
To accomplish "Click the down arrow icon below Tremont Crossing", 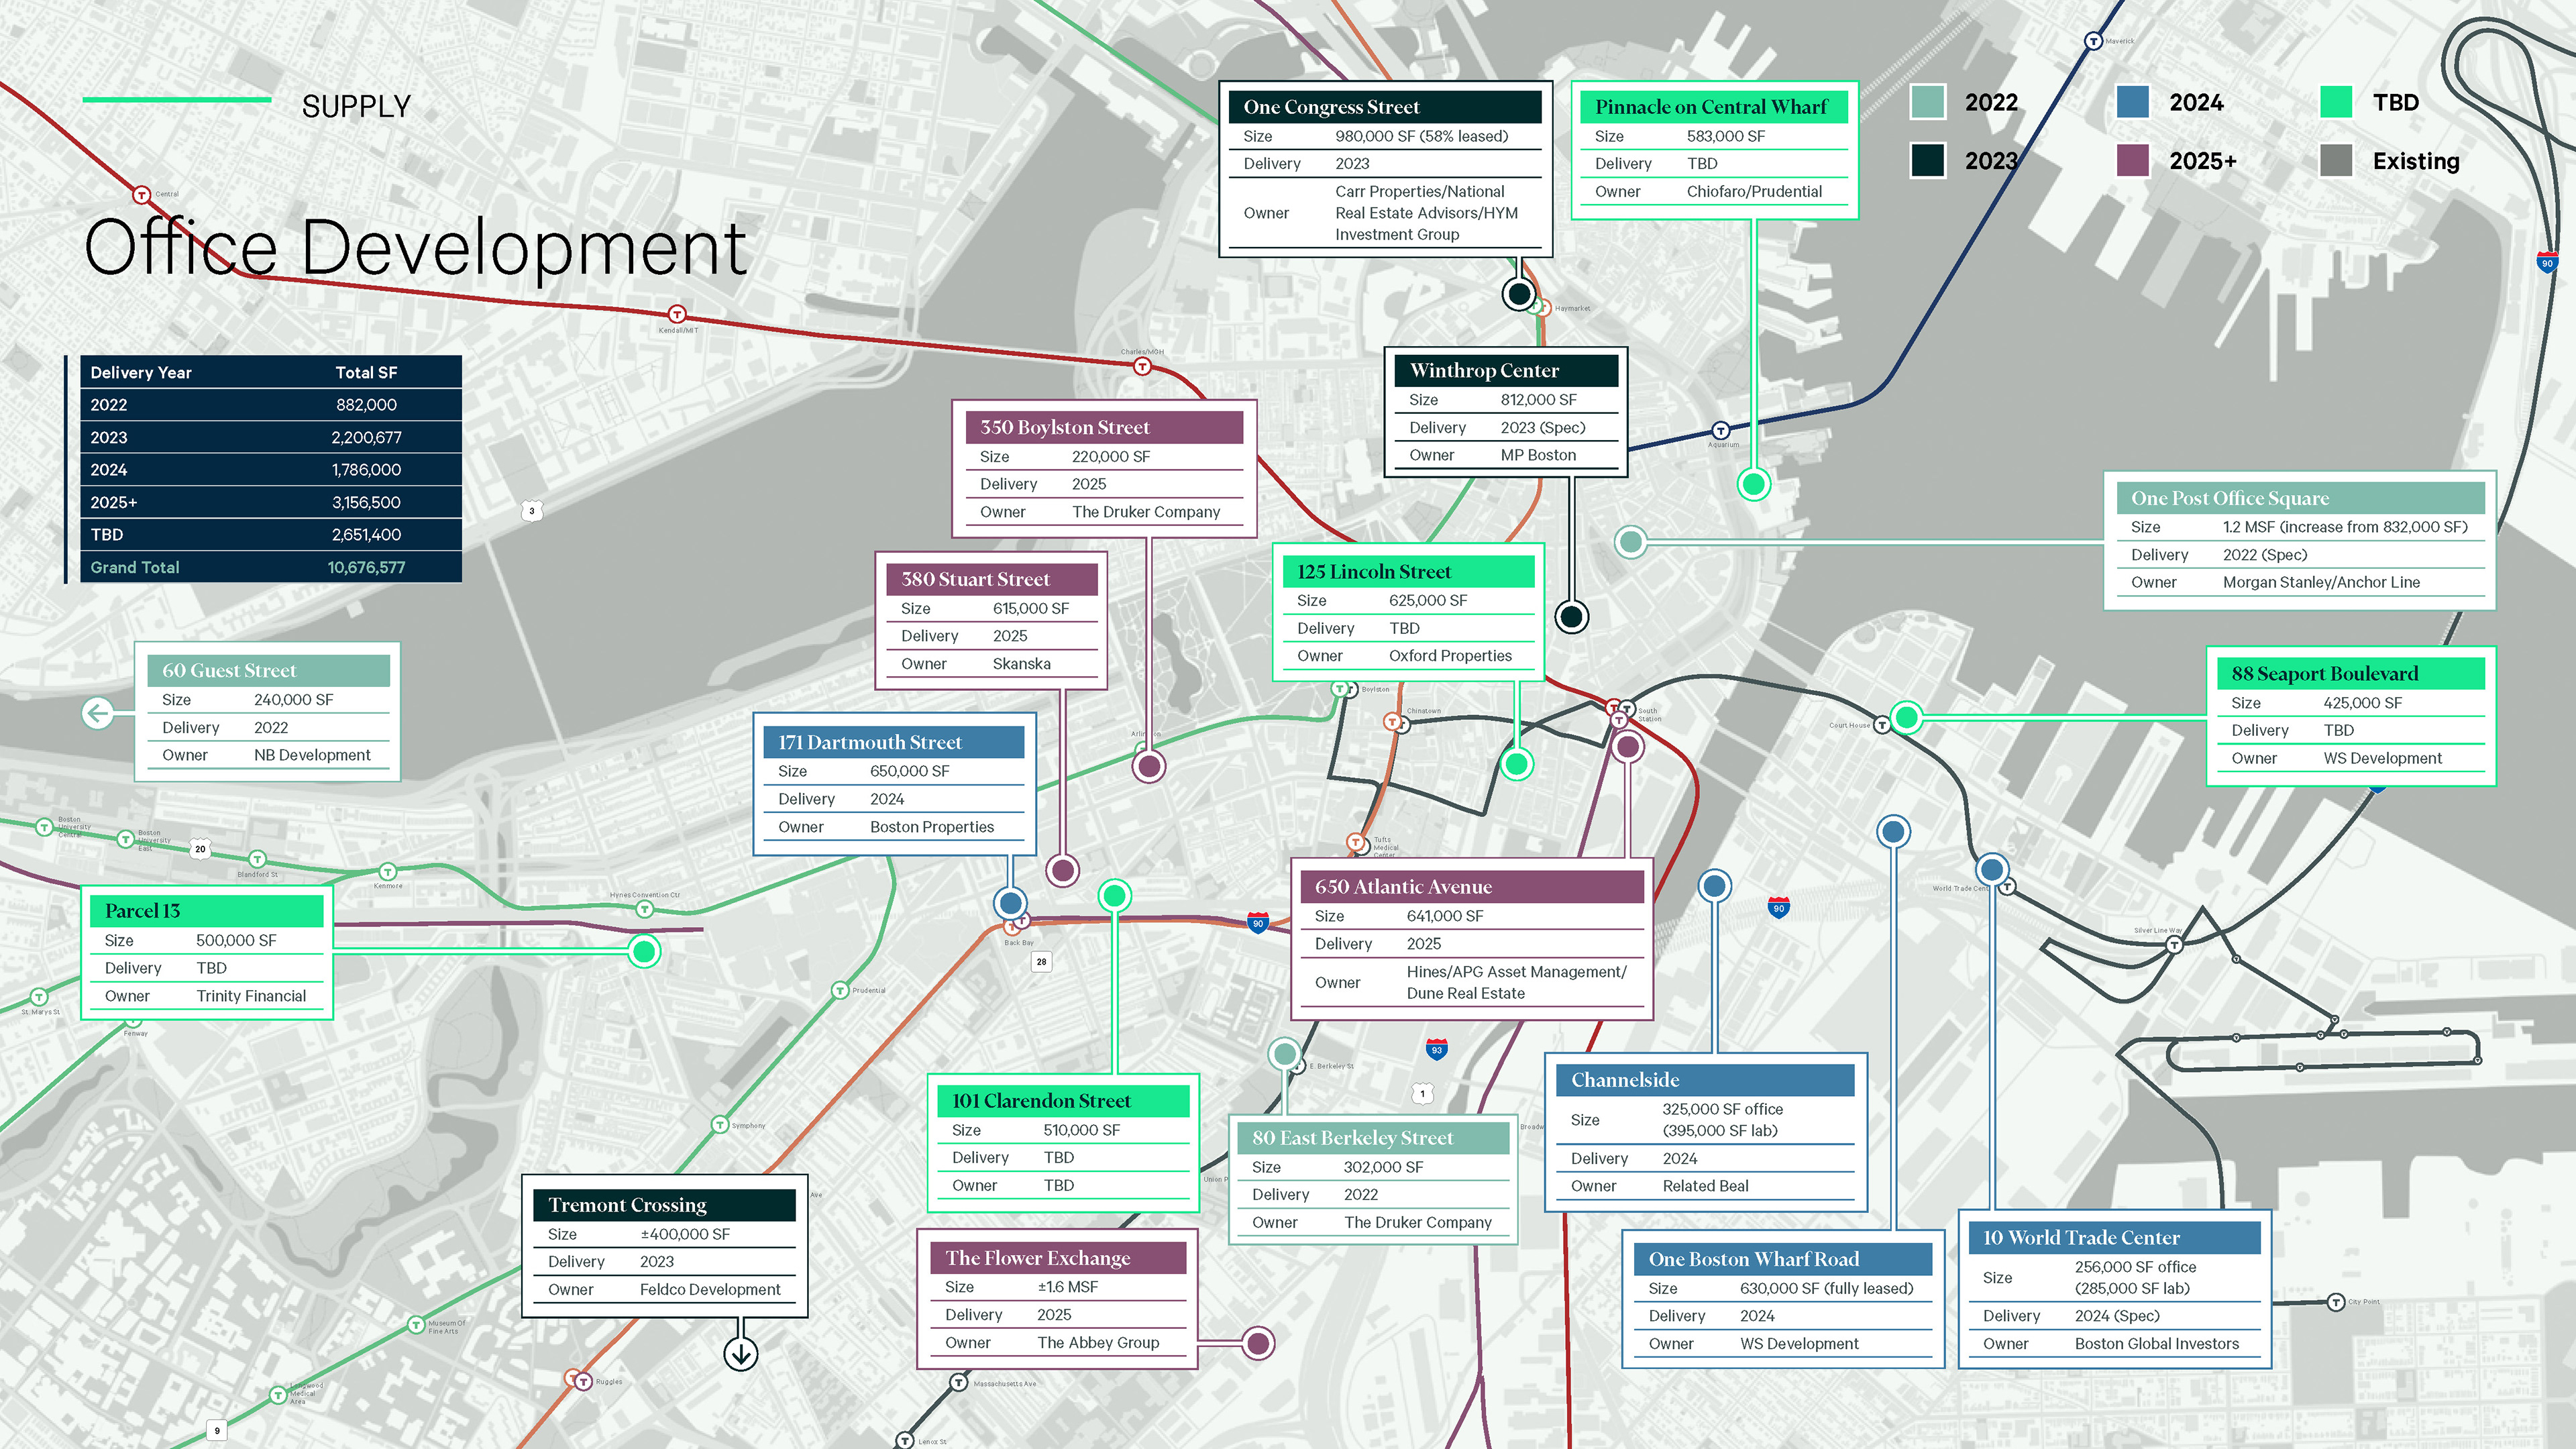I will click(x=741, y=1354).
